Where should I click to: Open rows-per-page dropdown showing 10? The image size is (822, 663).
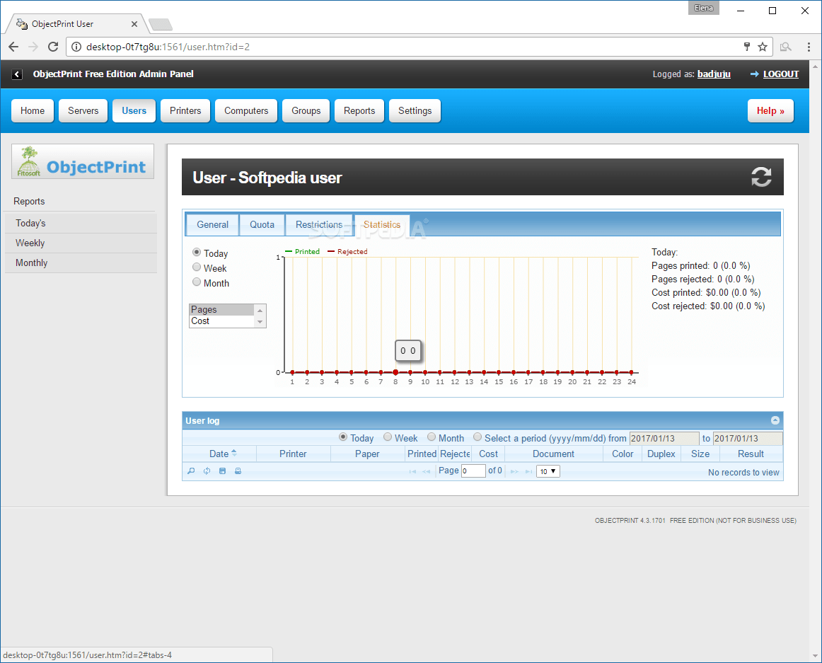(x=548, y=471)
